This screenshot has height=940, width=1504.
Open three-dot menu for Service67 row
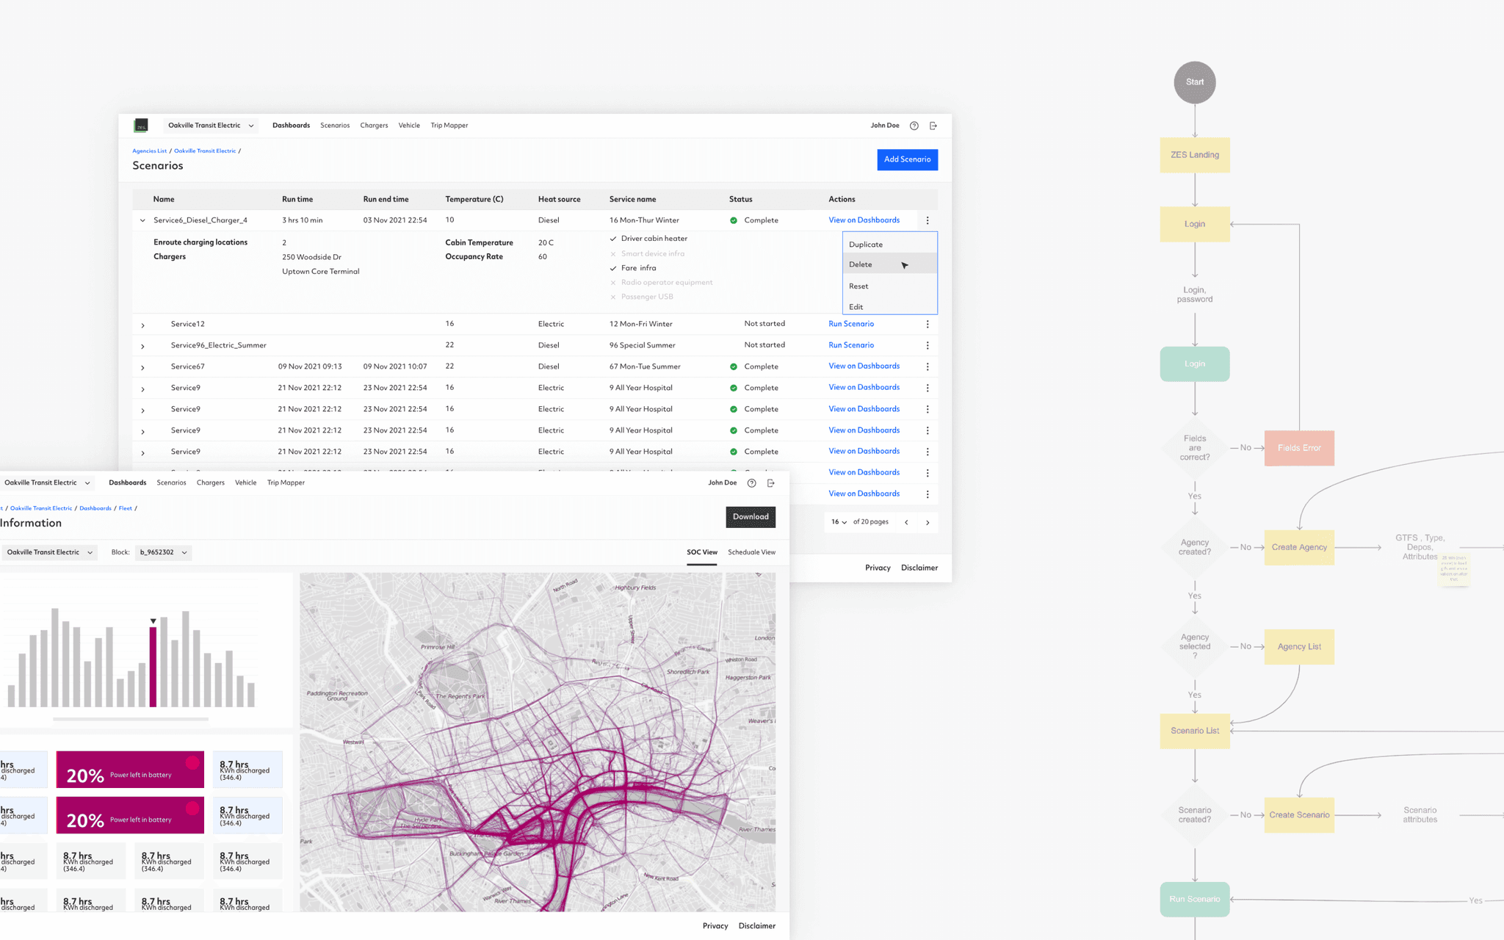coord(928,366)
